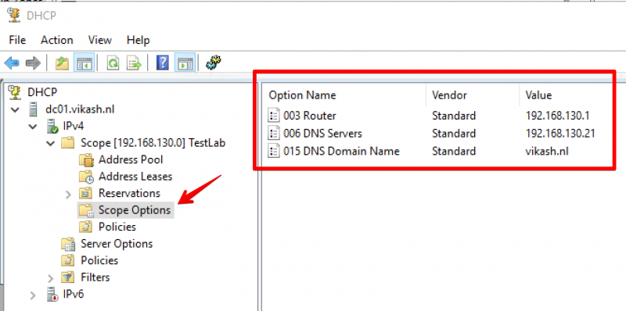Click the Forward arrow toolbar icon

(33, 63)
